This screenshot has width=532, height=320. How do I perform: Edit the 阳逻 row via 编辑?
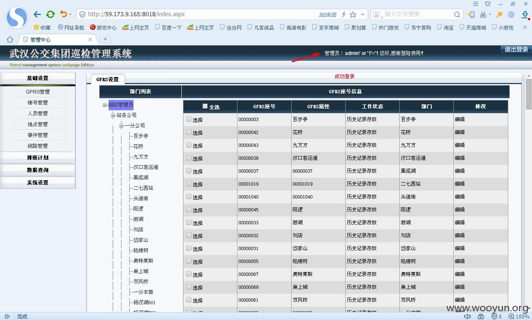[460, 210]
